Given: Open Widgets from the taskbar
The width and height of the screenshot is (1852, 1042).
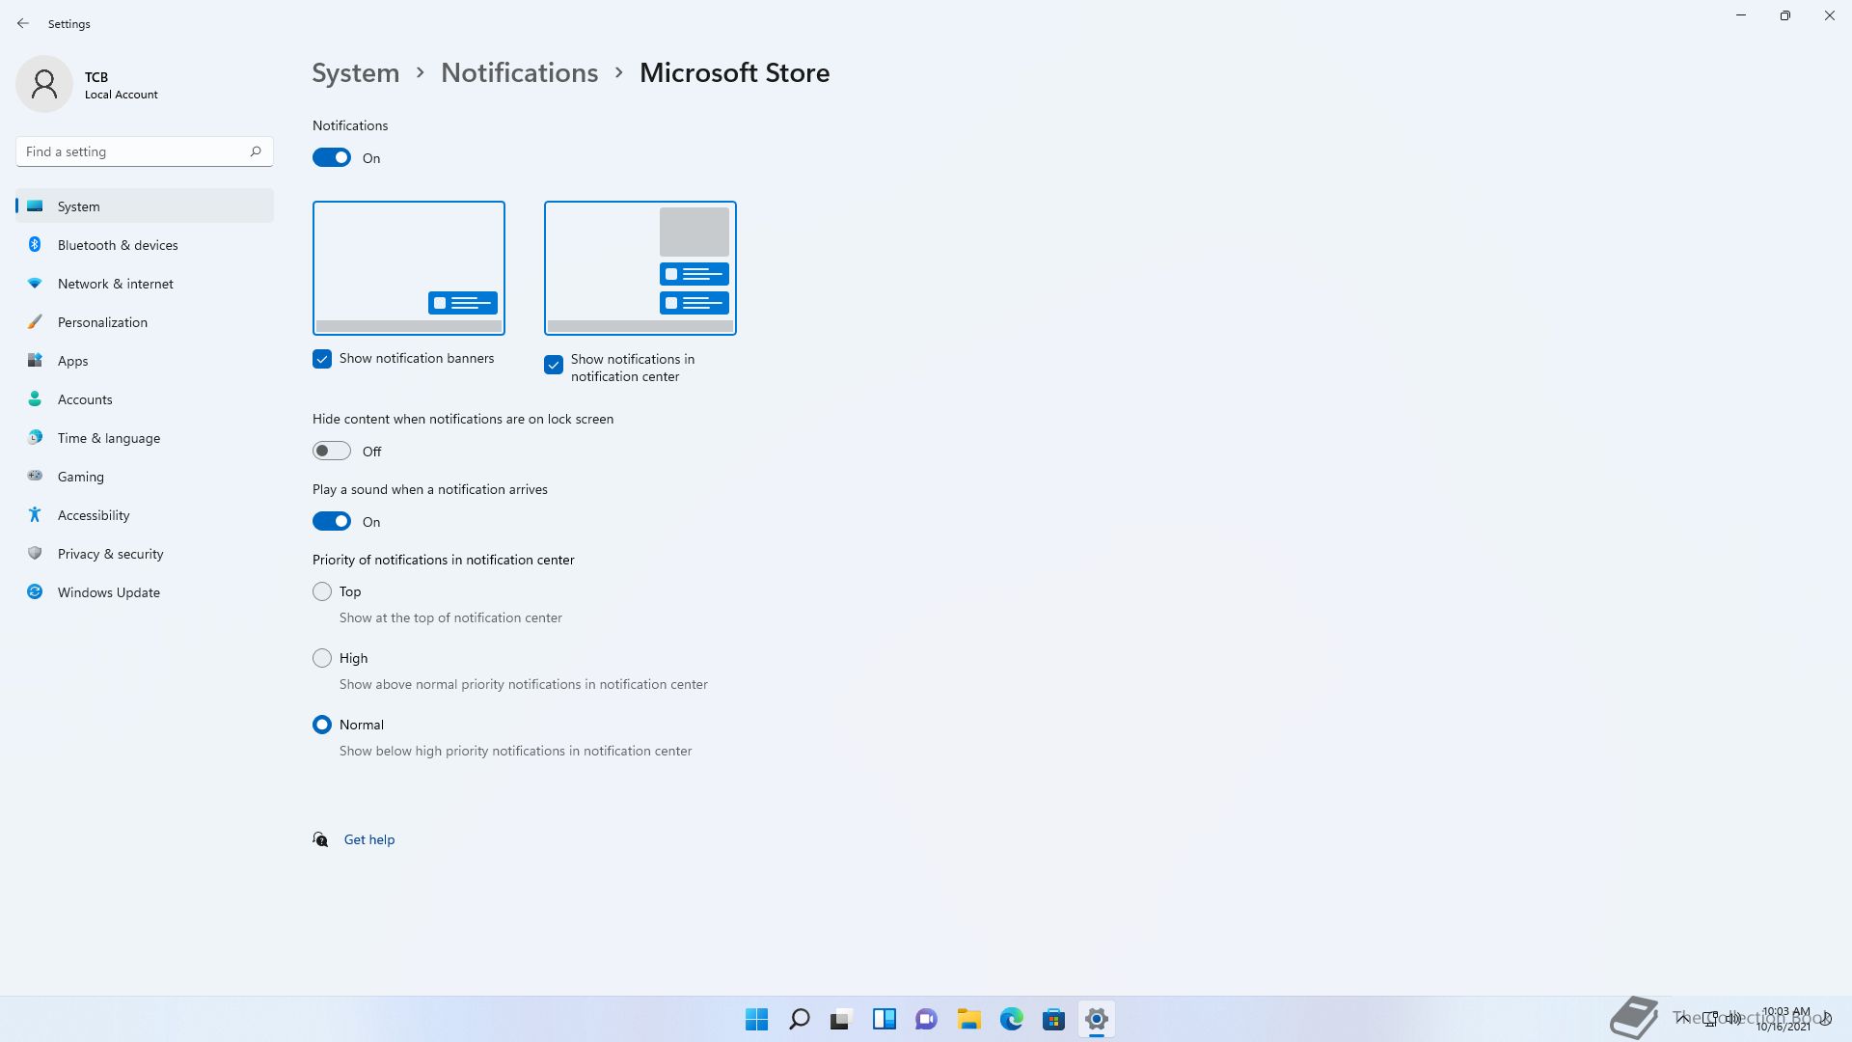Looking at the screenshot, I should point(885,1019).
